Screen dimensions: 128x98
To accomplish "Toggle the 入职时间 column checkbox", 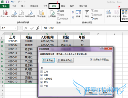I will [41, 79].
